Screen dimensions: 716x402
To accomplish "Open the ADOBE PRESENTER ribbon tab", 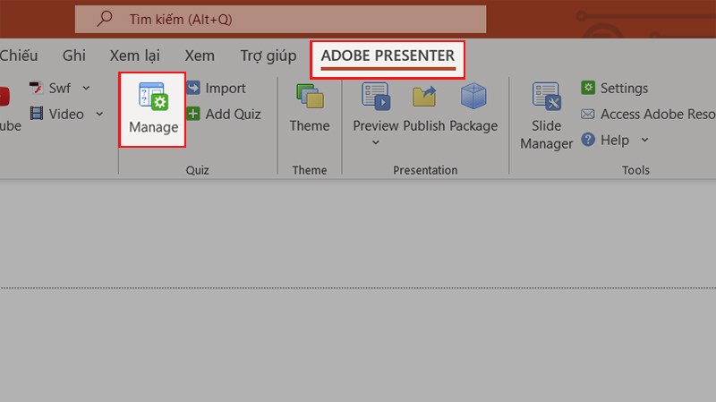I will (388, 56).
